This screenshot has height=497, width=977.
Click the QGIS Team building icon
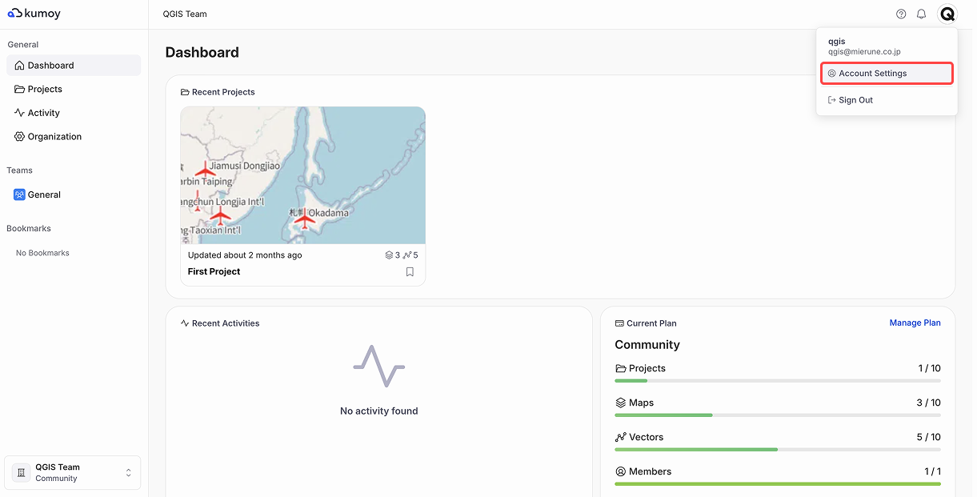(x=22, y=473)
